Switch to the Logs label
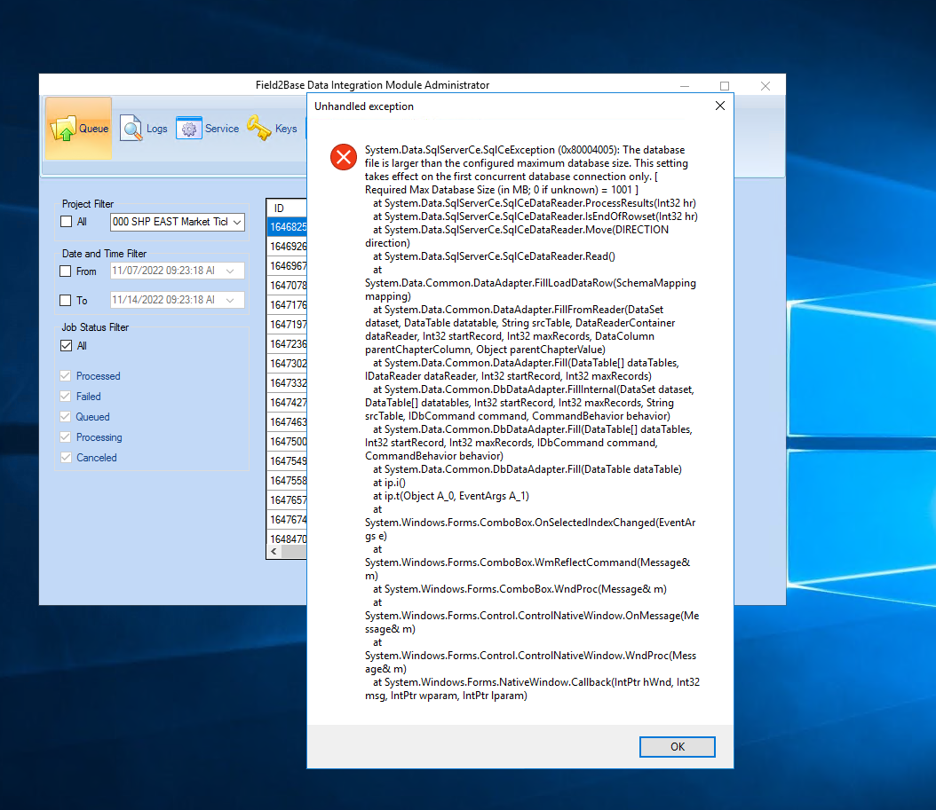936x810 pixels. tap(157, 129)
